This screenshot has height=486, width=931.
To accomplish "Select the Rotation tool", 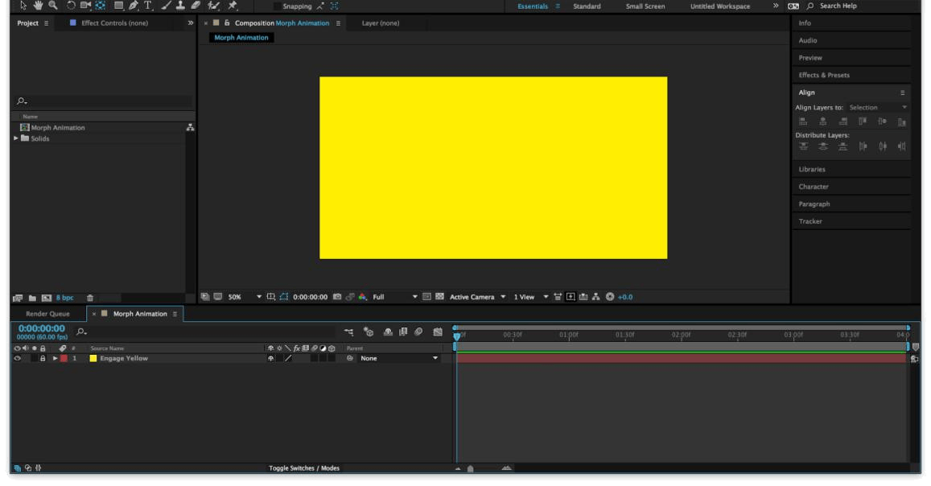I will (71, 6).
